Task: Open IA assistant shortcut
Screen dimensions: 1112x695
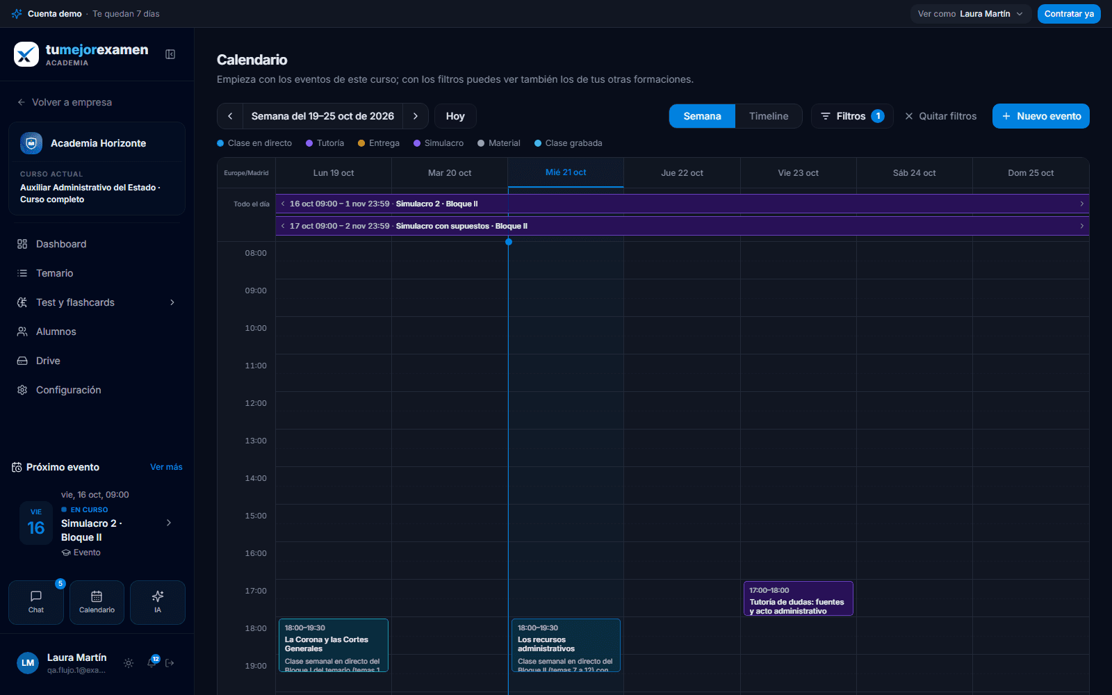Action: [158, 603]
